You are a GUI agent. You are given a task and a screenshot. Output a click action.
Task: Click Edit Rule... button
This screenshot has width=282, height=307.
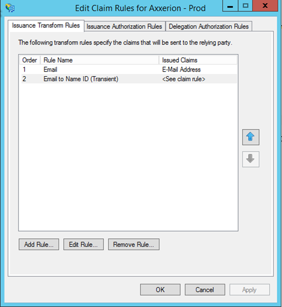click(x=83, y=244)
